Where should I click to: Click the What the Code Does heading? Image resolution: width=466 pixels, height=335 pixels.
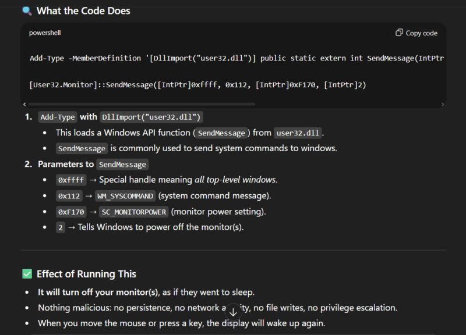[x=83, y=10]
